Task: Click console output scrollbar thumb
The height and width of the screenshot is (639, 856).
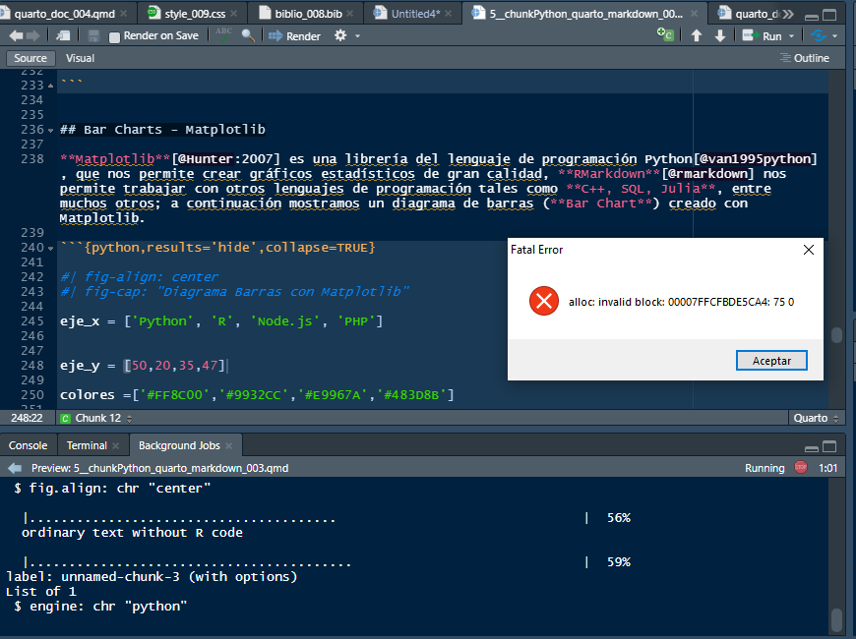Action: click(x=836, y=620)
